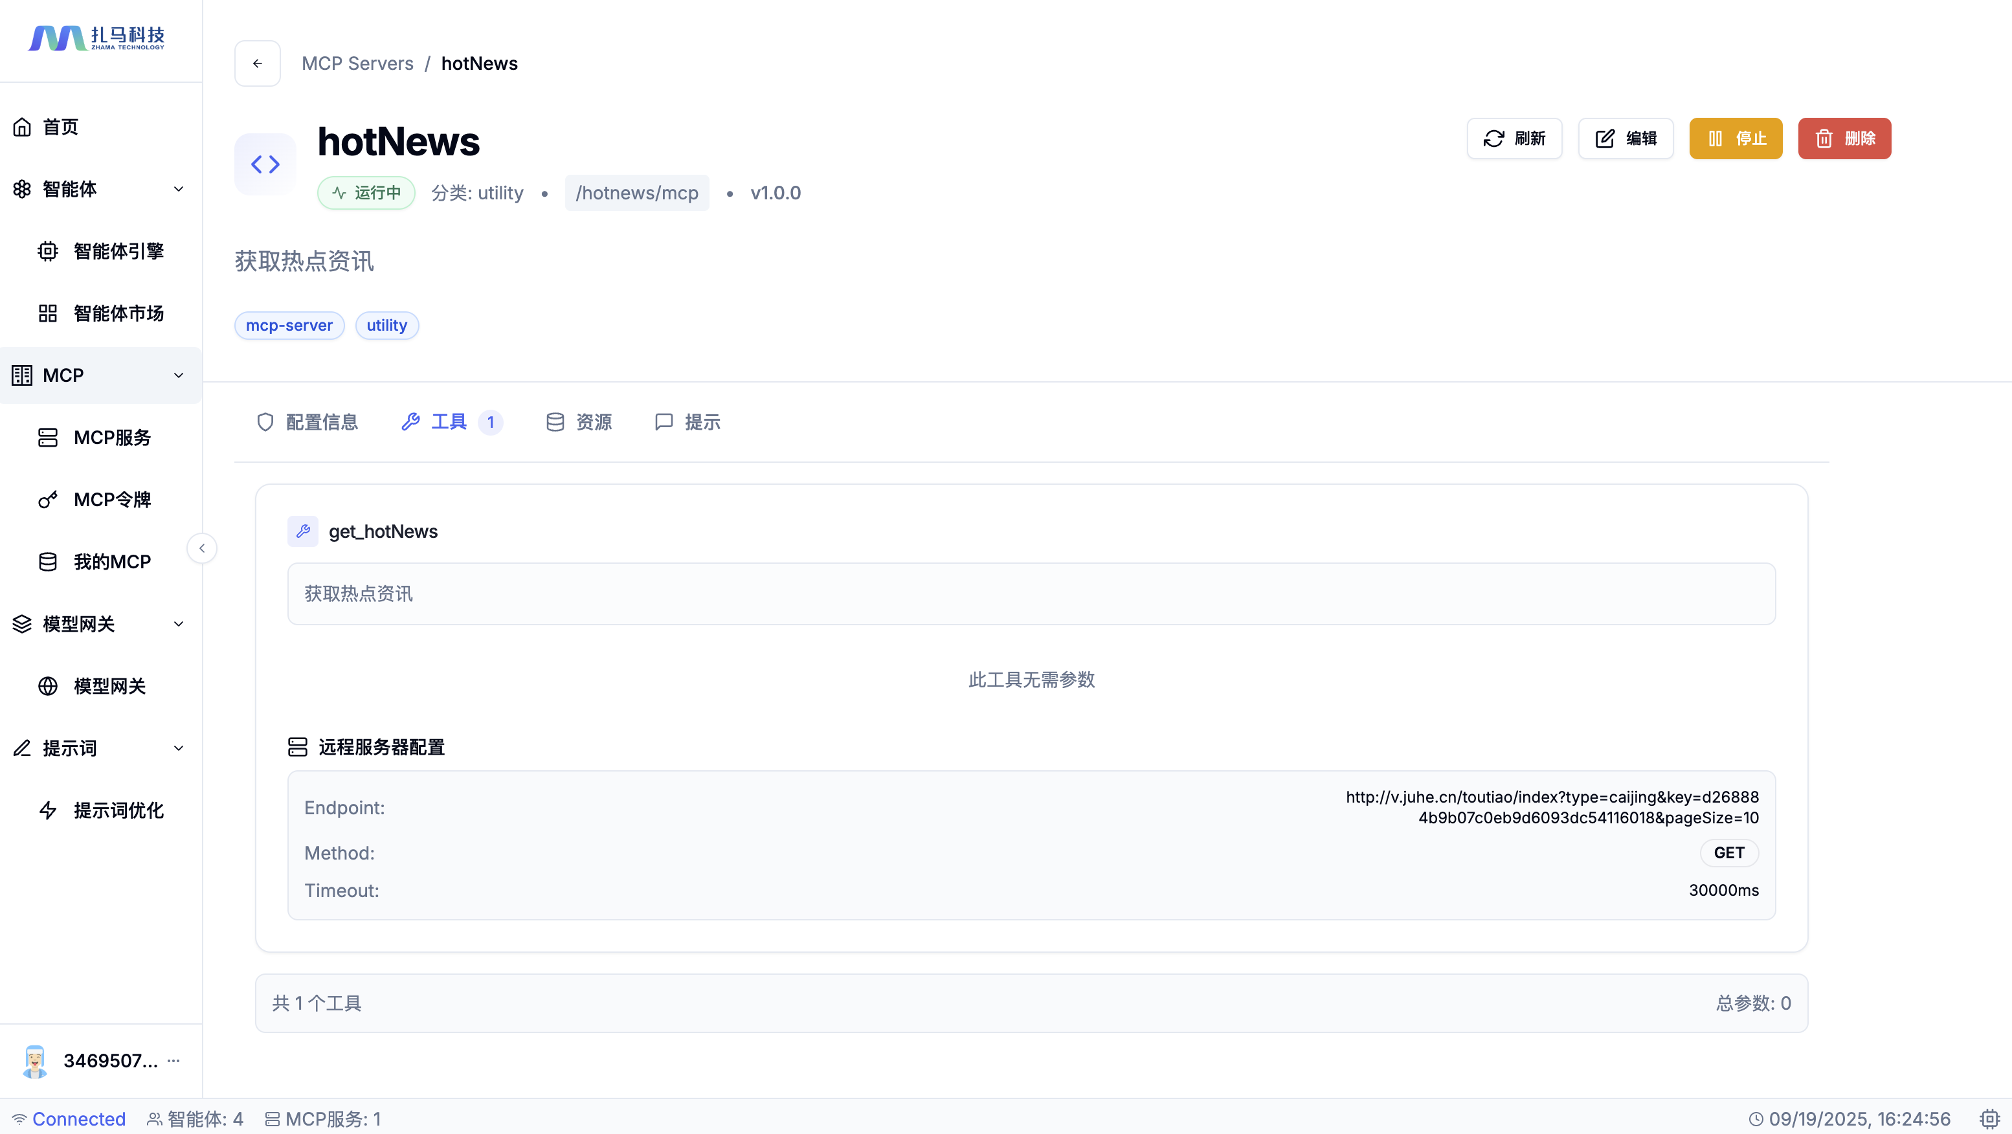Viewport: 2012px width, 1134px height.
Task: Open the 提示 tab
Action: click(x=687, y=423)
